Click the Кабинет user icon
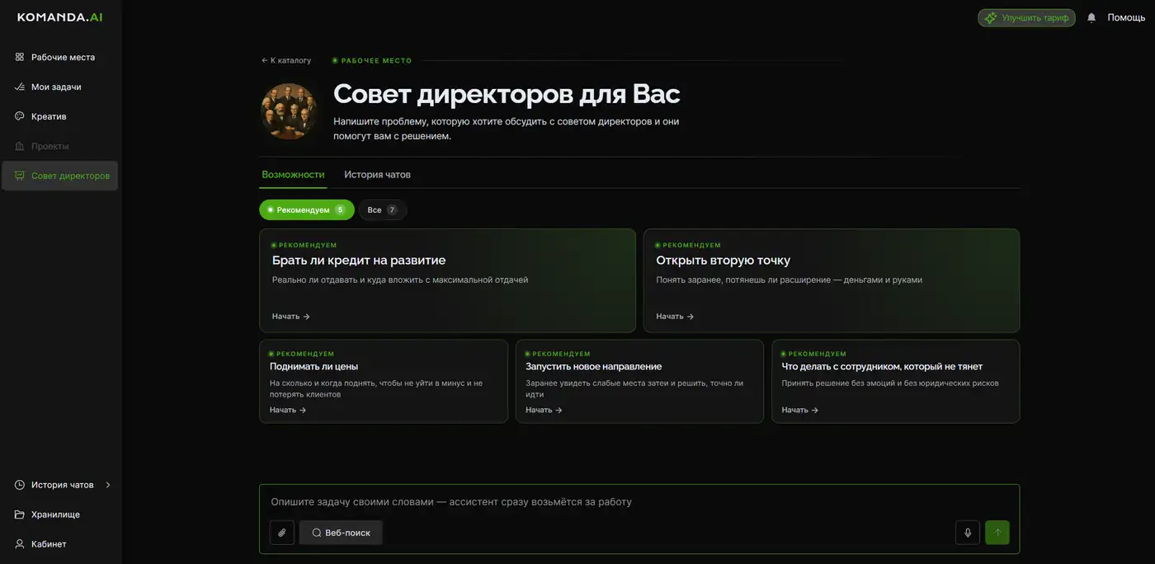The width and height of the screenshot is (1155, 564). [x=20, y=544]
